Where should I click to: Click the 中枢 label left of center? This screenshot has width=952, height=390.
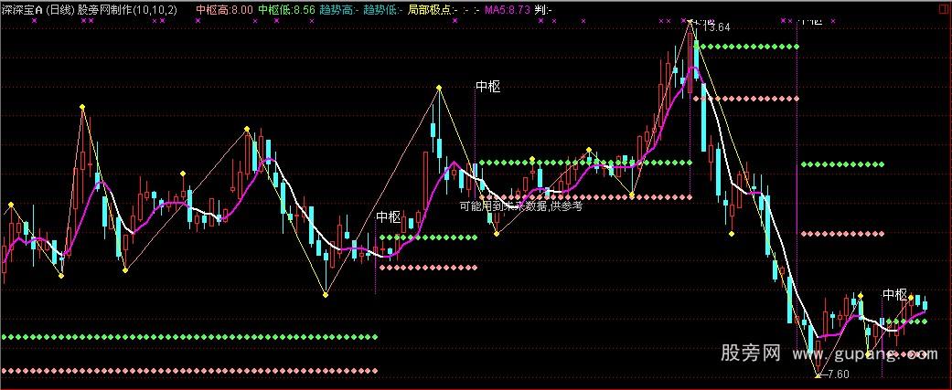tap(389, 217)
